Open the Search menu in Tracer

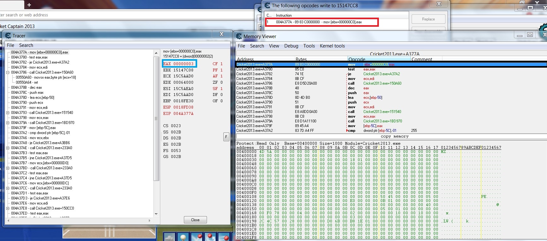26,45
